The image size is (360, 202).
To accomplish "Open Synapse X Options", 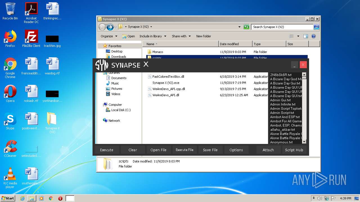I will click(x=236, y=150).
